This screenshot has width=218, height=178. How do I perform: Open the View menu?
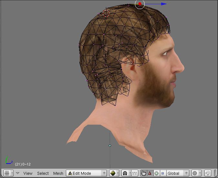point(28,173)
